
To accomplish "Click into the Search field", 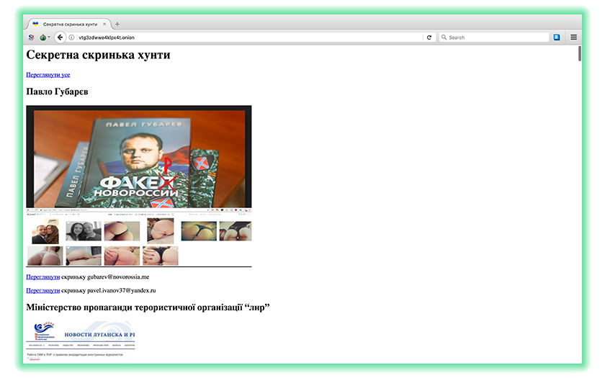I will pos(497,37).
